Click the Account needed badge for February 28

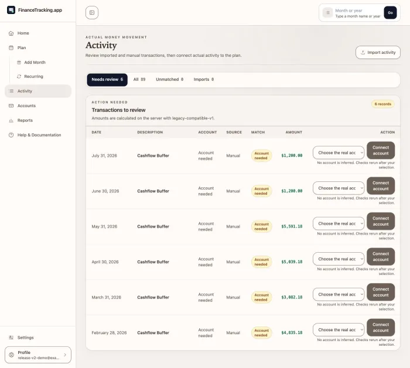coord(261,333)
